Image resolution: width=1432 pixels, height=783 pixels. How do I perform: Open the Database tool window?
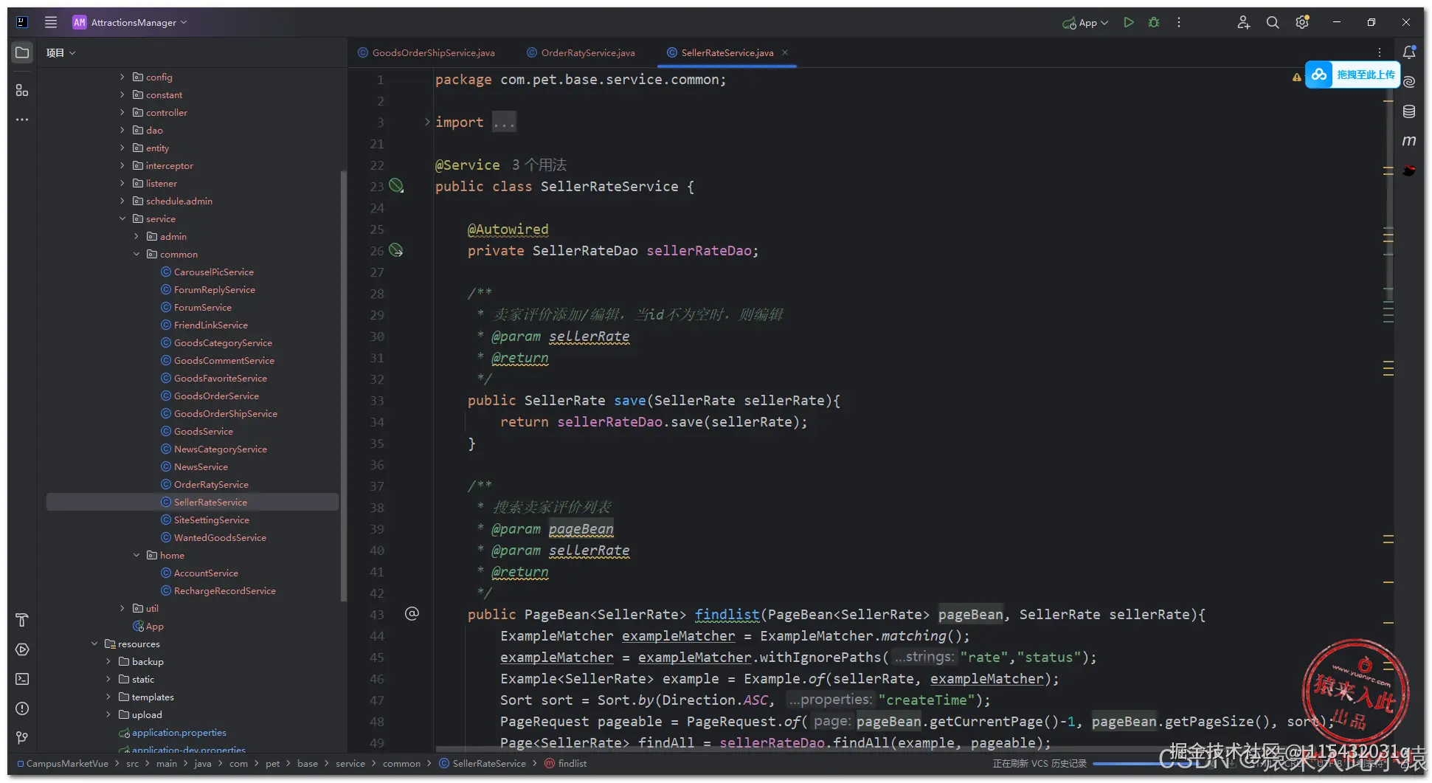(x=1409, y=111)
